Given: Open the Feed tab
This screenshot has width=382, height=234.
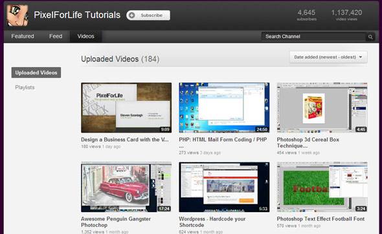Looking at the screenshot, I should click(x=56, y=36).
